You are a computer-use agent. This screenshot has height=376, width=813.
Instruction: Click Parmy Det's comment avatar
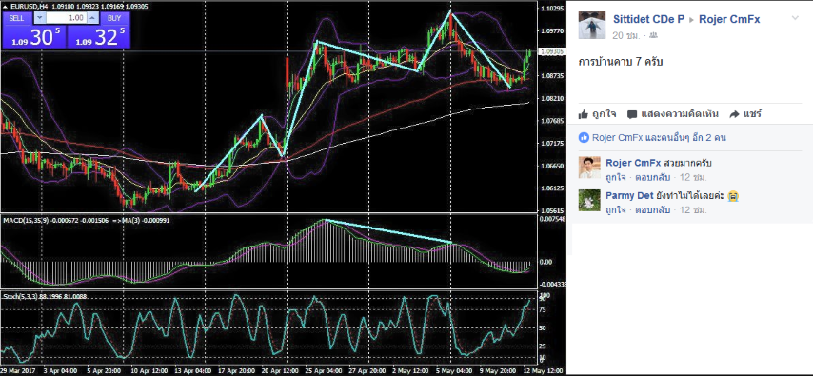click(589, 200)
